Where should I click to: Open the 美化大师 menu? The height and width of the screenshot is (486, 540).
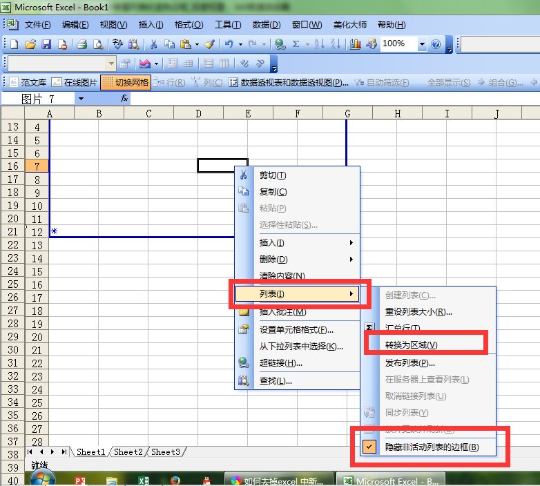350,25
